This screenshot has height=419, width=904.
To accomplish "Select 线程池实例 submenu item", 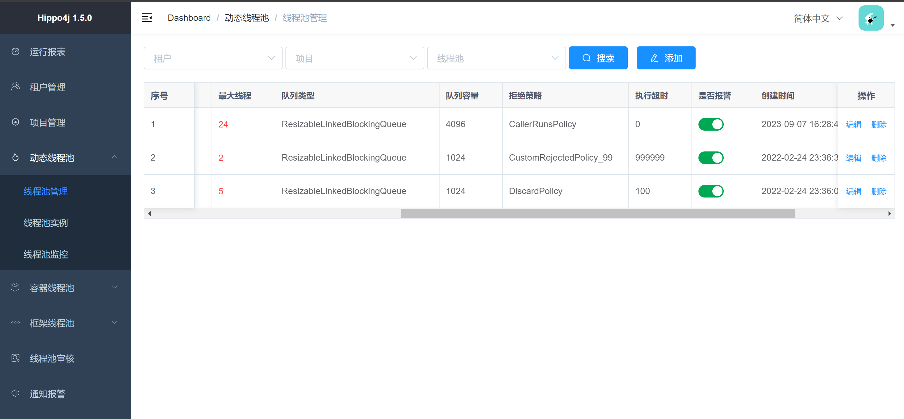I will click(x=65, y=223).
